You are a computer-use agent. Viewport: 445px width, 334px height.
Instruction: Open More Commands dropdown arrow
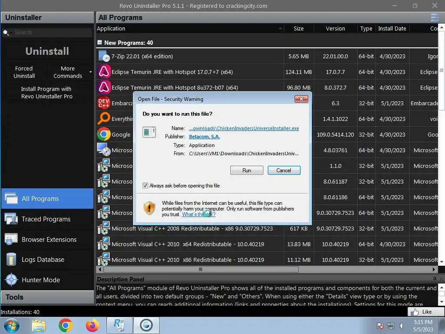pyautogui.click(x=90, y=72)
